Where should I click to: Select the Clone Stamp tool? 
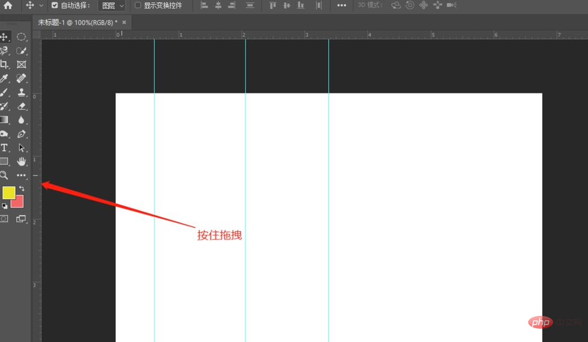[x=21, y=92]
